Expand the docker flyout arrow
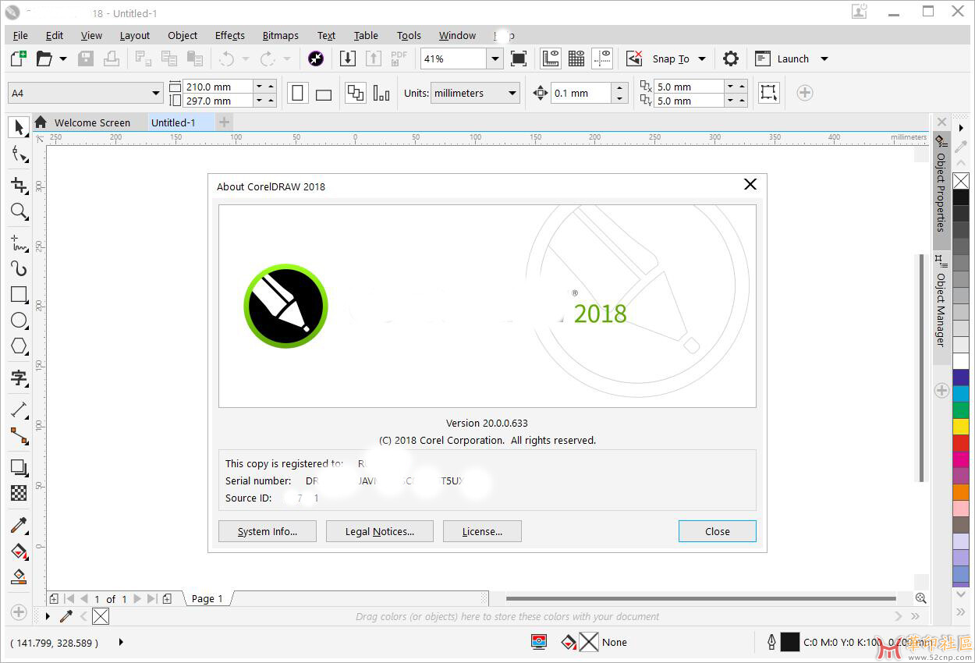Viewport: 975px width, 663px height. click(x=961, y=127)
